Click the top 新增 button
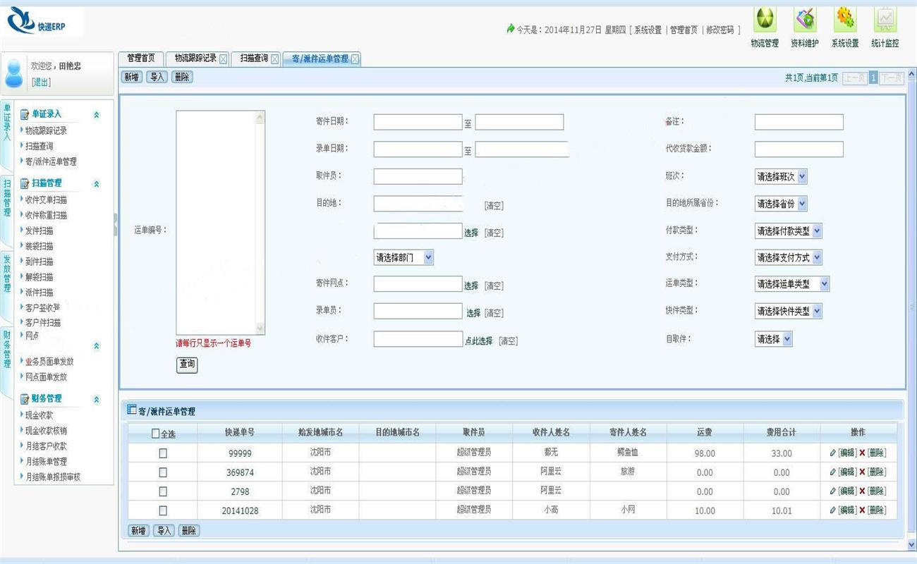This screenshot has height=564, width=917. coord(132,77)
